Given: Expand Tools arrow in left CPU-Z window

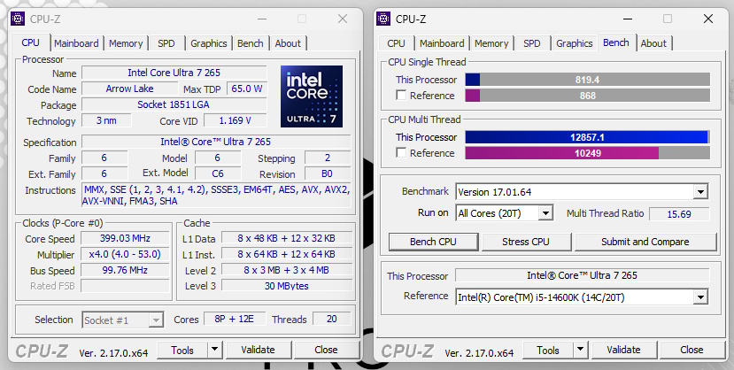Looking at the screenshot, I should 215,350.
